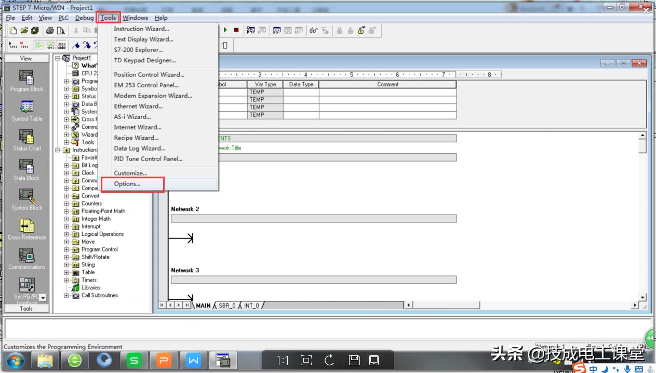Viewport: 656px width, 373px height.
Task: Toggle Program Status monitoring icon
Action: click(251, 30)
